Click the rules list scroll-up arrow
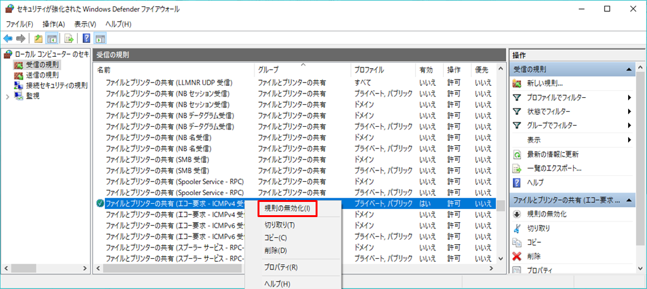Viewport: 647px width, 289px height. (501, 68)
